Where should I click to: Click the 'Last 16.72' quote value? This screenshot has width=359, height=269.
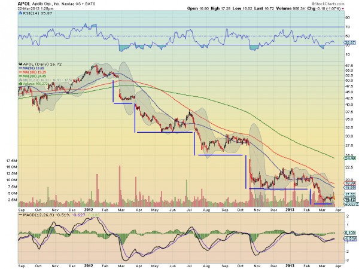264,8
